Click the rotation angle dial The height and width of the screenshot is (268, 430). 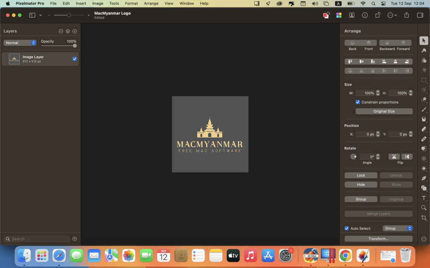(x=353, y=157)
